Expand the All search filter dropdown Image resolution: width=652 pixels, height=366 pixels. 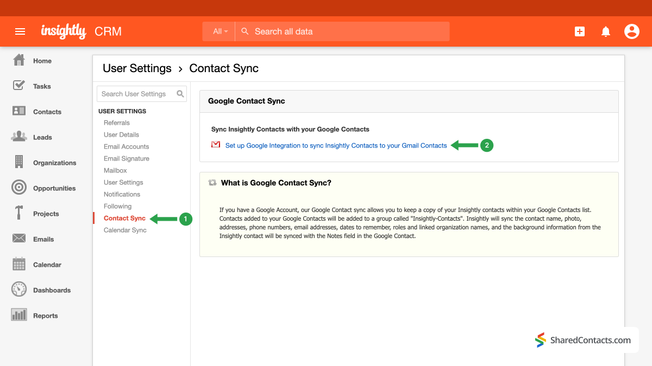(x=219, y=31)
